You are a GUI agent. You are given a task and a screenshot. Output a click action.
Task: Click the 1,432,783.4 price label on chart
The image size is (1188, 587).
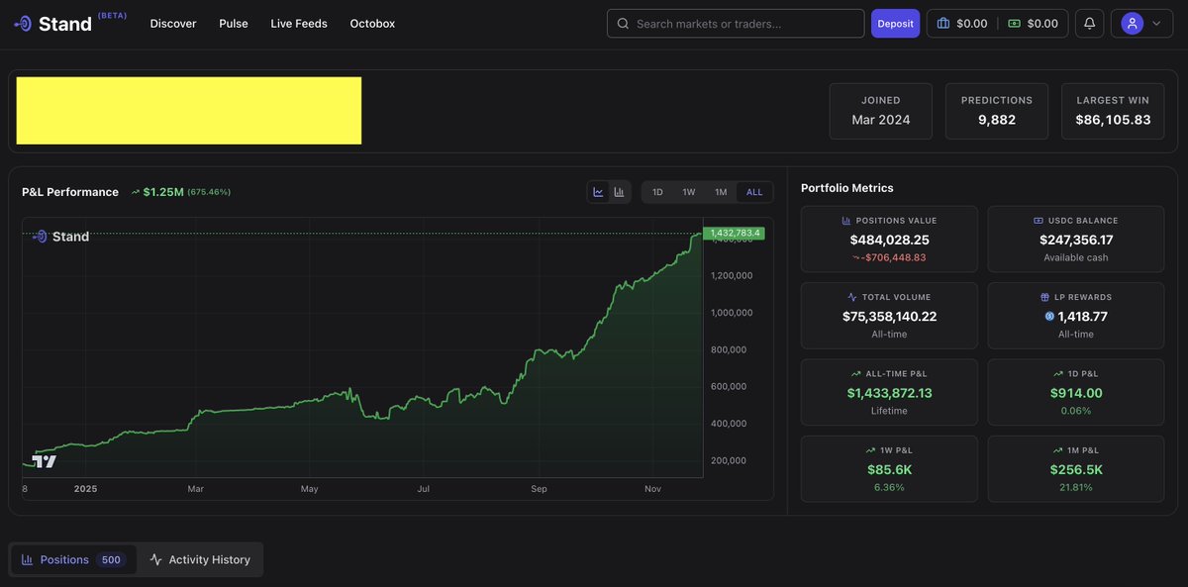click(734, 234)
